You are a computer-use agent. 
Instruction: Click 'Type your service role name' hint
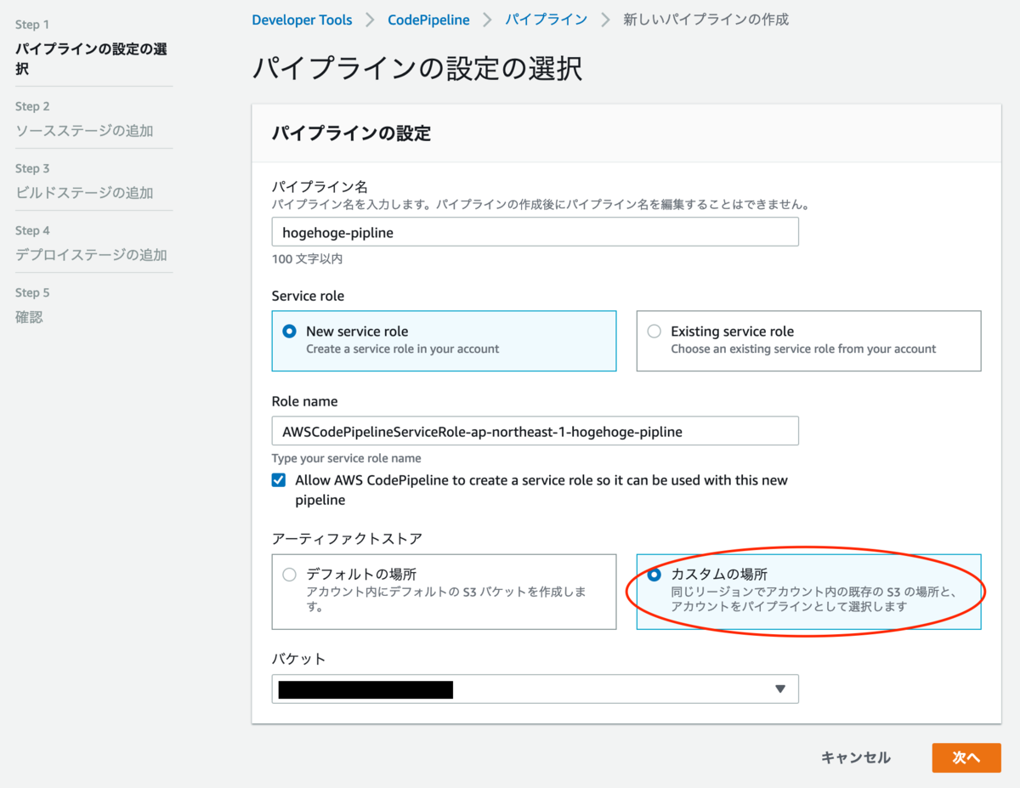(347, 458)
